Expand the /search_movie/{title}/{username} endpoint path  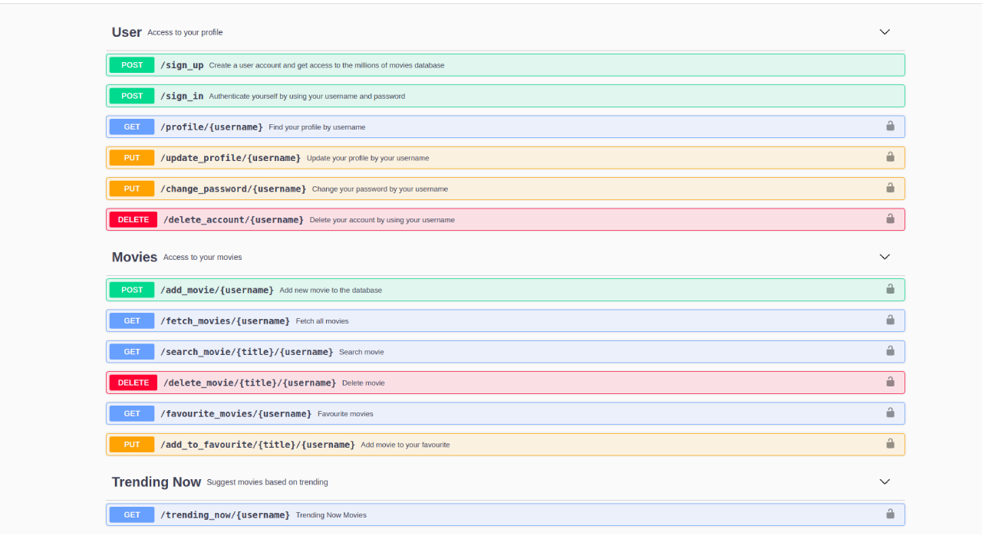tap(246, 352)
